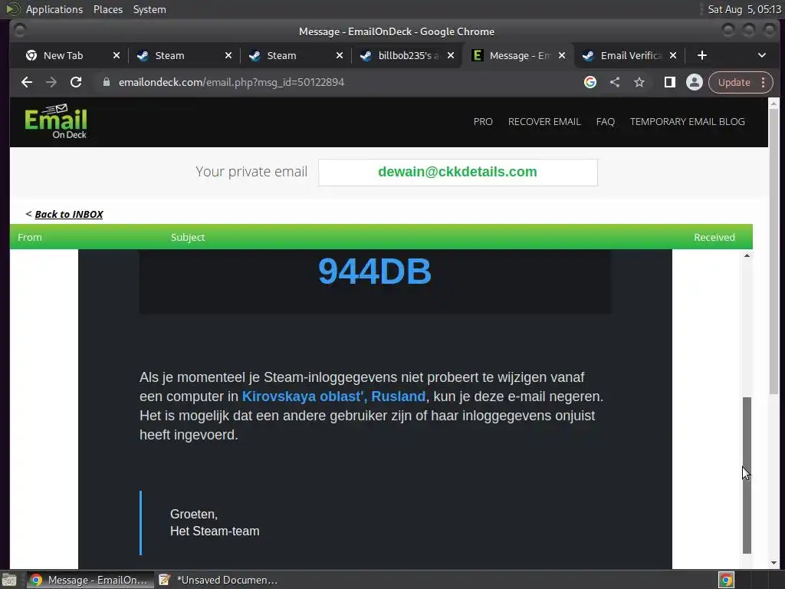
Task: Open the PRO page link
Action: pyautogui.click(x=483, y=122)
